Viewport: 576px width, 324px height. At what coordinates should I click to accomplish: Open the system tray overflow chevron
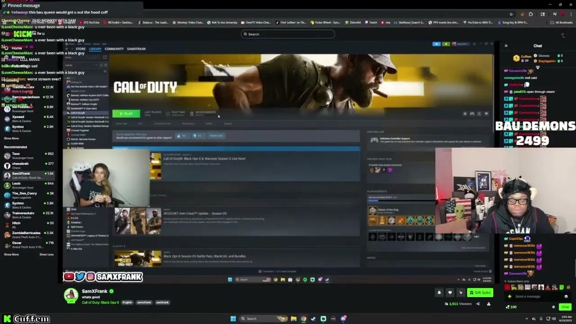(x=526, y=319)
